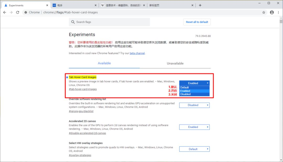Image resolution: width=283 pixels, height=162 pixels.
Task: Open Override software rendering list dropdown
Action: pyautogui.click(x=194, y=105)
